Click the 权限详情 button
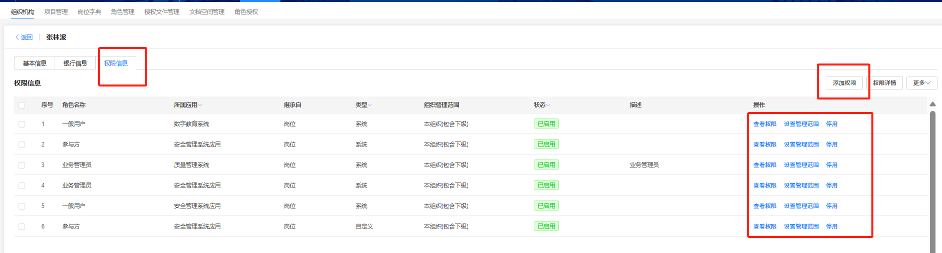Viewport: 942px width, 253px height. 884,83
